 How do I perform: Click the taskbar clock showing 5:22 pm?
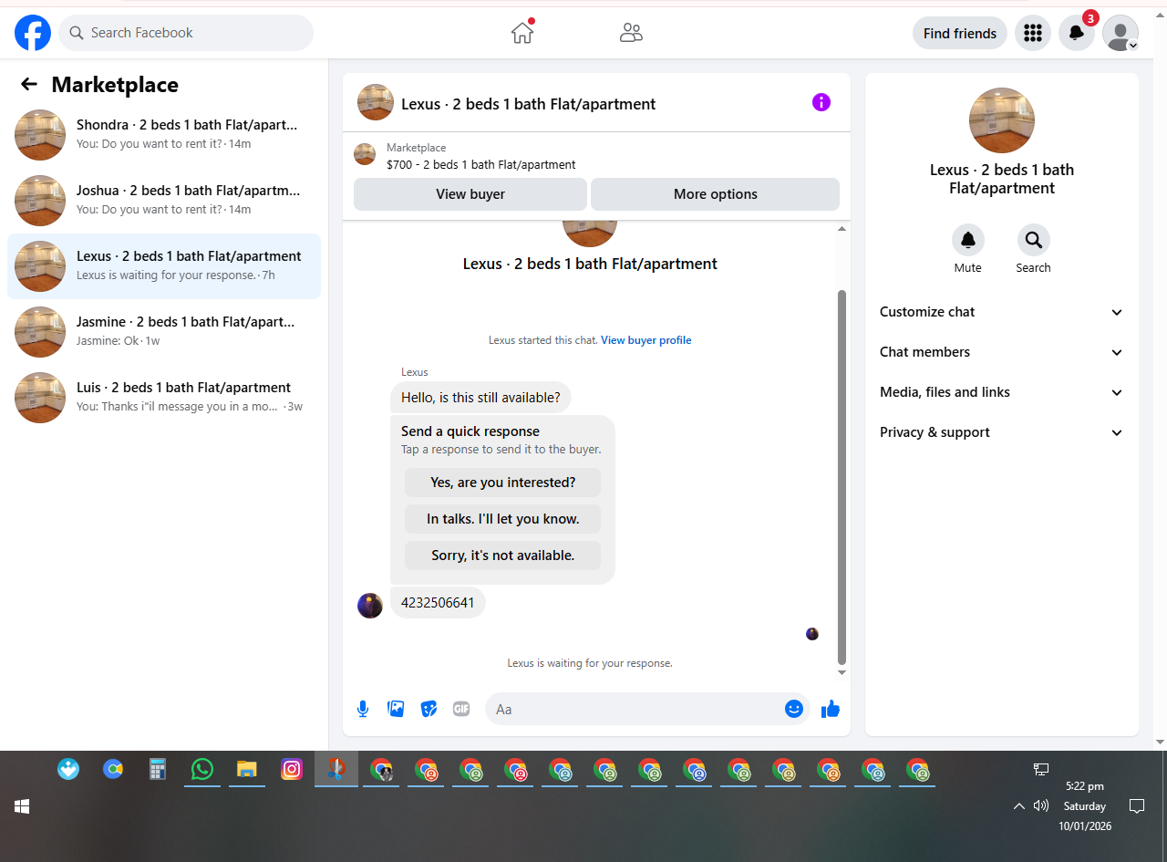1085,786
